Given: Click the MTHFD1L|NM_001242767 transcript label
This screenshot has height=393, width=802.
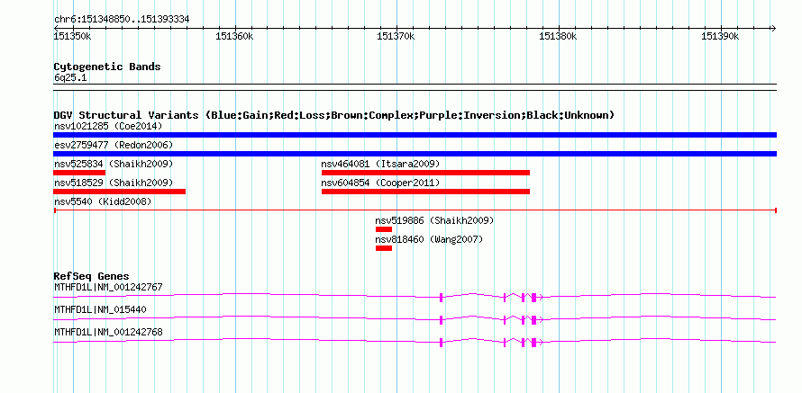Looking at the screenshot, I should (108, 288).
